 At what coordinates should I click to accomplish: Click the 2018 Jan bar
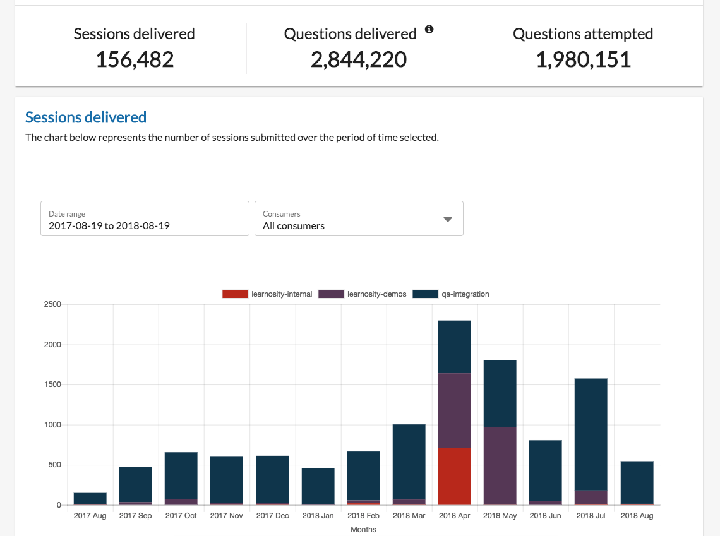318,486
